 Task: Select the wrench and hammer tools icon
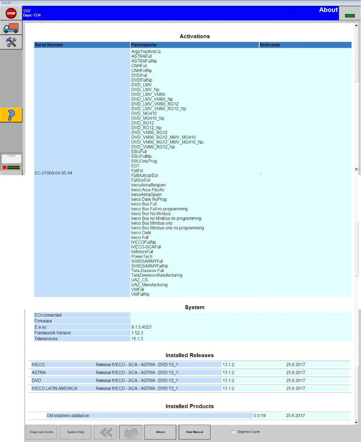(11, 42)
